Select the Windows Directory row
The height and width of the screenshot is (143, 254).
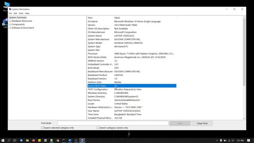coord(132,93)
